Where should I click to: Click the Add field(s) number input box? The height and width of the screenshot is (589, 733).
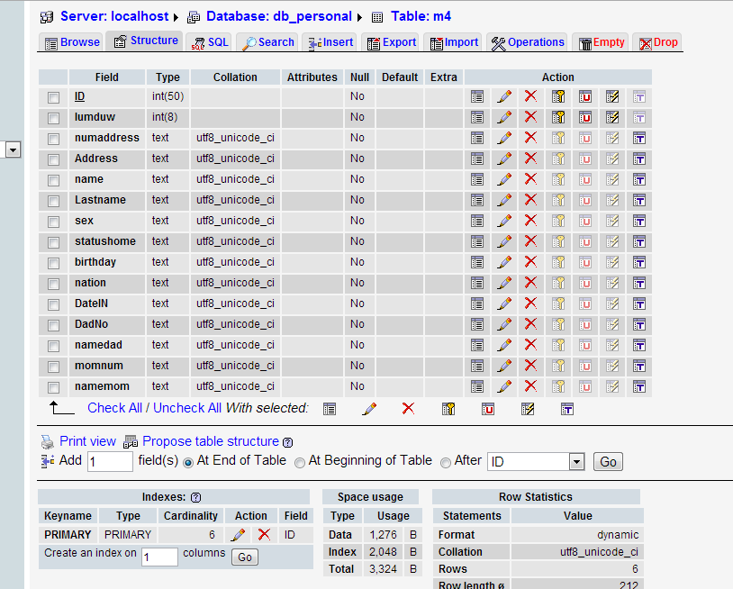click(110, 462)
